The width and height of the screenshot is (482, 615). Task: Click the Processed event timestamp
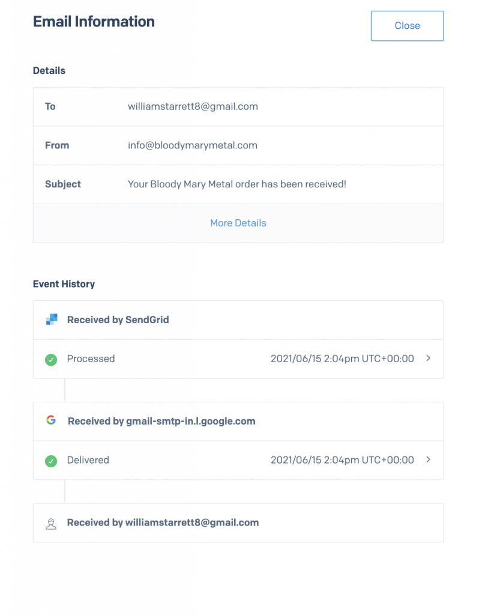(342, 359)
